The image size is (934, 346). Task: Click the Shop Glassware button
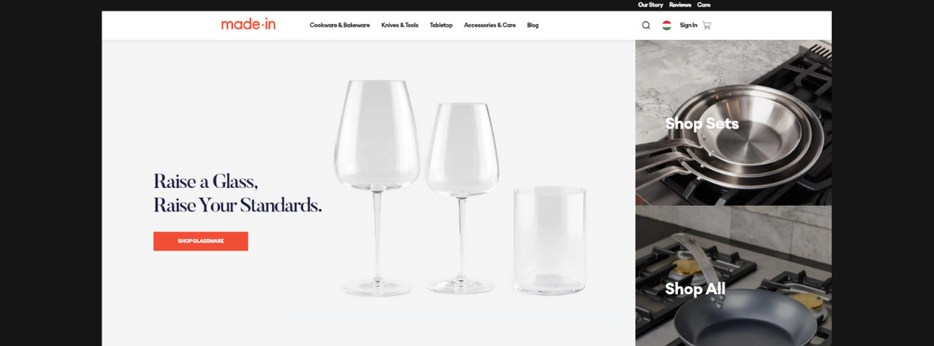201,241
